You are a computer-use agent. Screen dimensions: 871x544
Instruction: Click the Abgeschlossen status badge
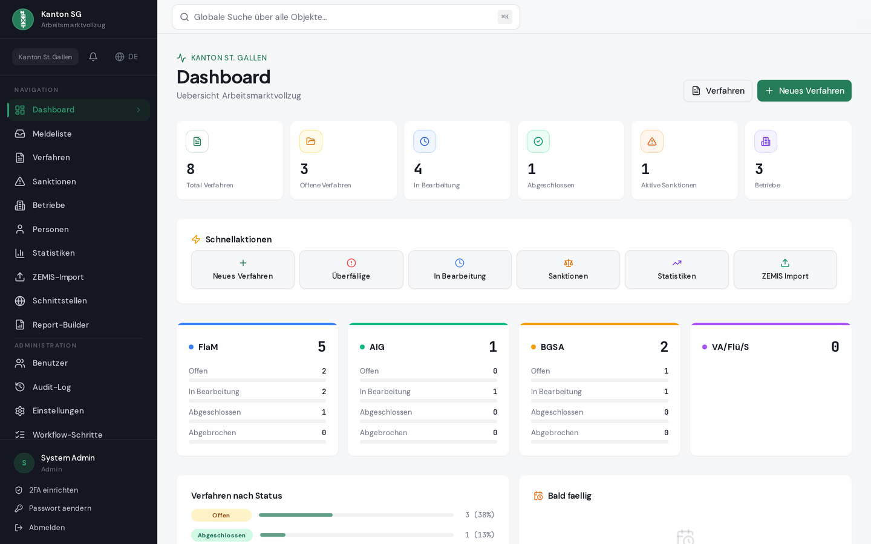(222, 536)
